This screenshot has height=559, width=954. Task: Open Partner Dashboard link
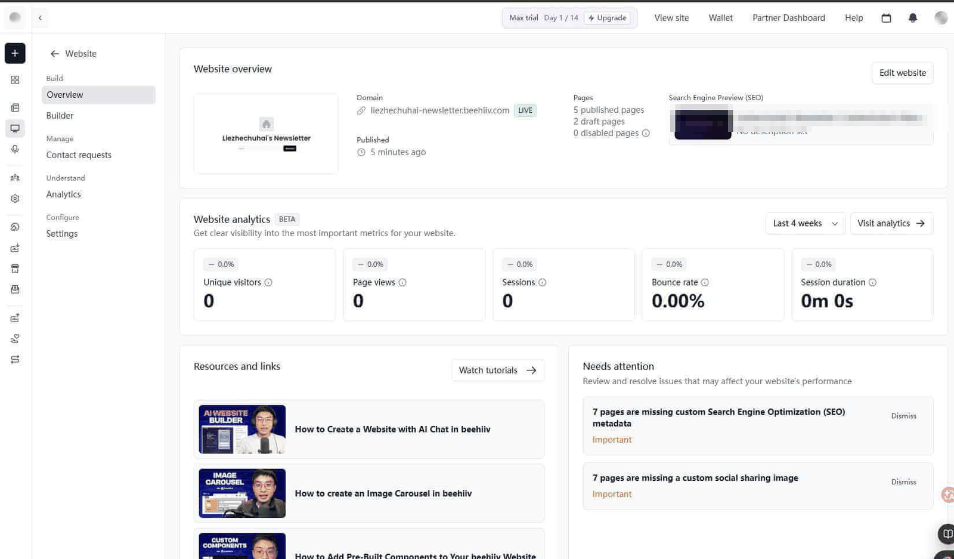click(789, 18)
